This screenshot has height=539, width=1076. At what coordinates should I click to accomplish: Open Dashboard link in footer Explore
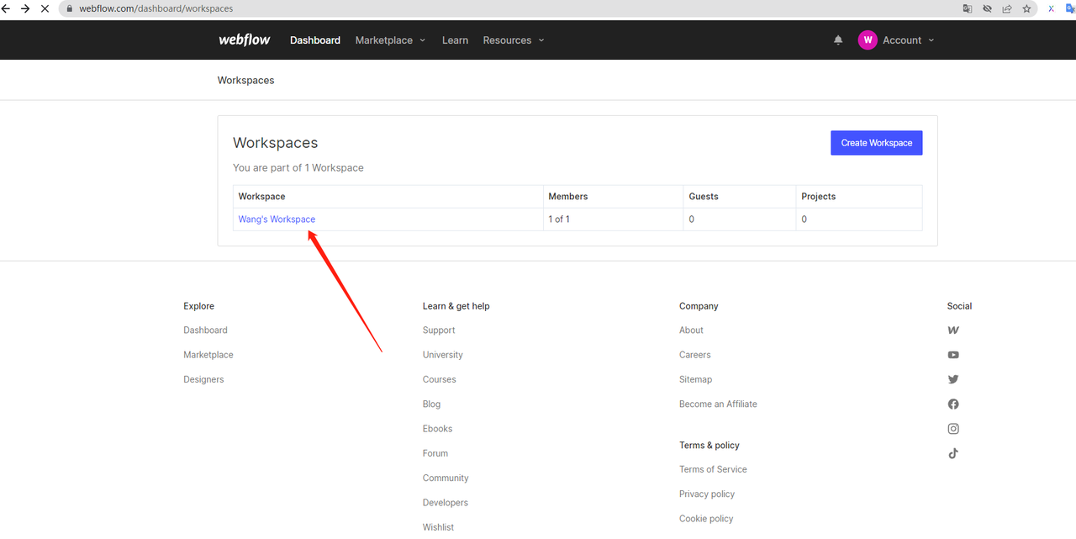(205, 330)
